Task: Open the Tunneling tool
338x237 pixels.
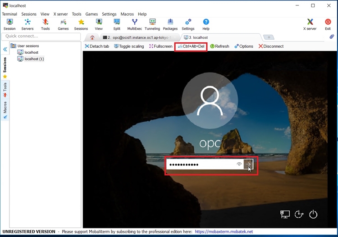Action: coord(152,24)
